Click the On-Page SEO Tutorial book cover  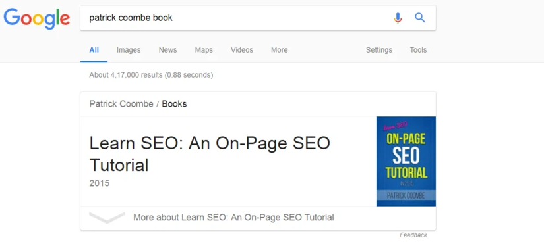[406, 161]
